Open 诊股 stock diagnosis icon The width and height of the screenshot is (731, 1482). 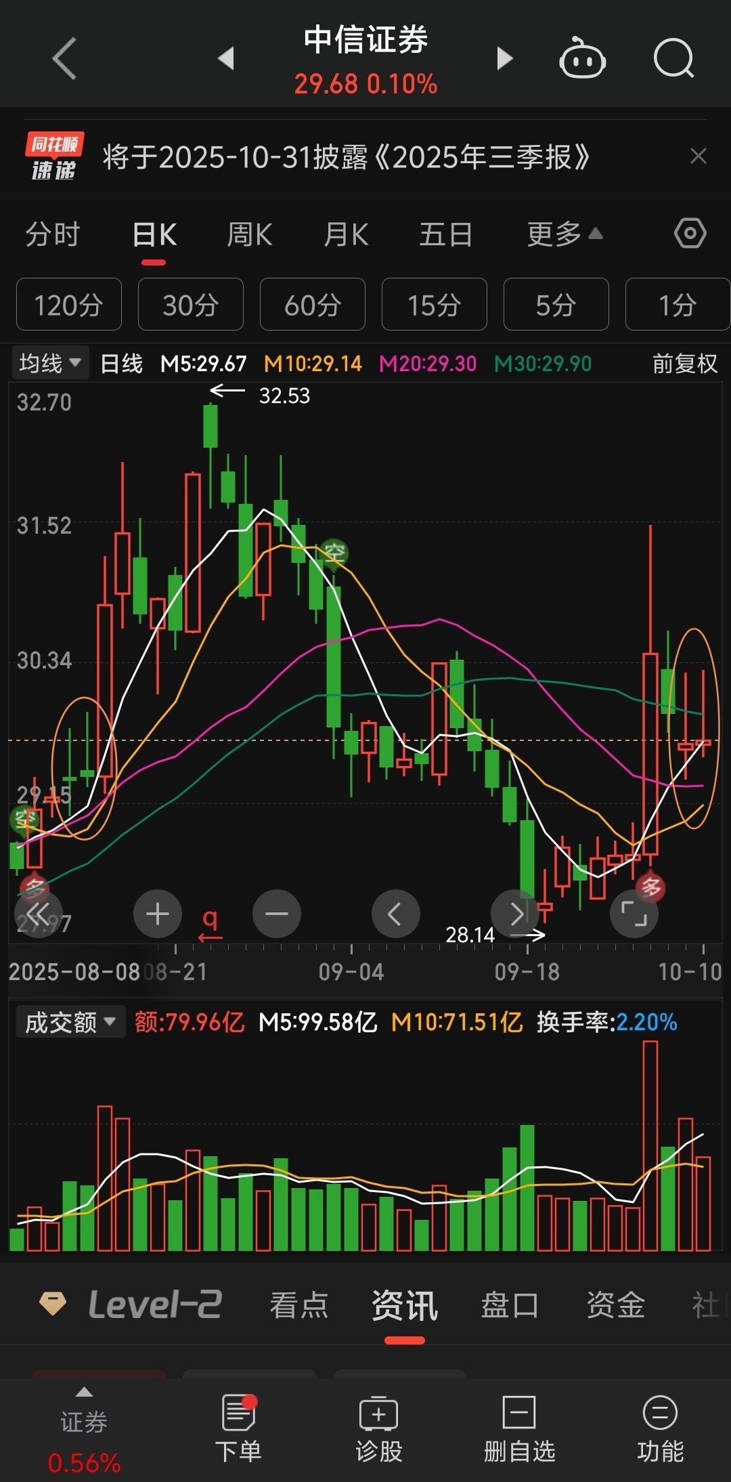pos(379,1428)
